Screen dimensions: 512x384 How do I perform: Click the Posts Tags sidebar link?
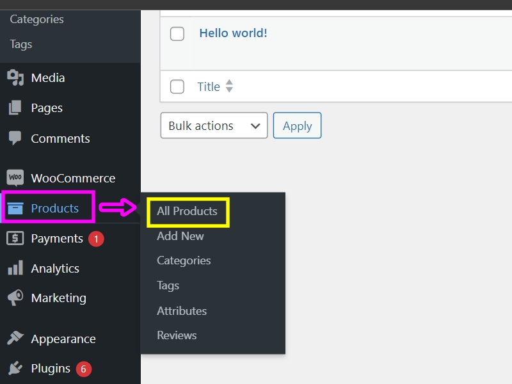21,45
